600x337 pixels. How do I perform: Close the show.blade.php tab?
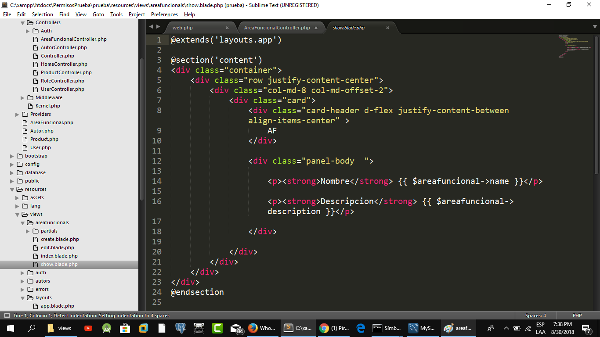point(387,28)
